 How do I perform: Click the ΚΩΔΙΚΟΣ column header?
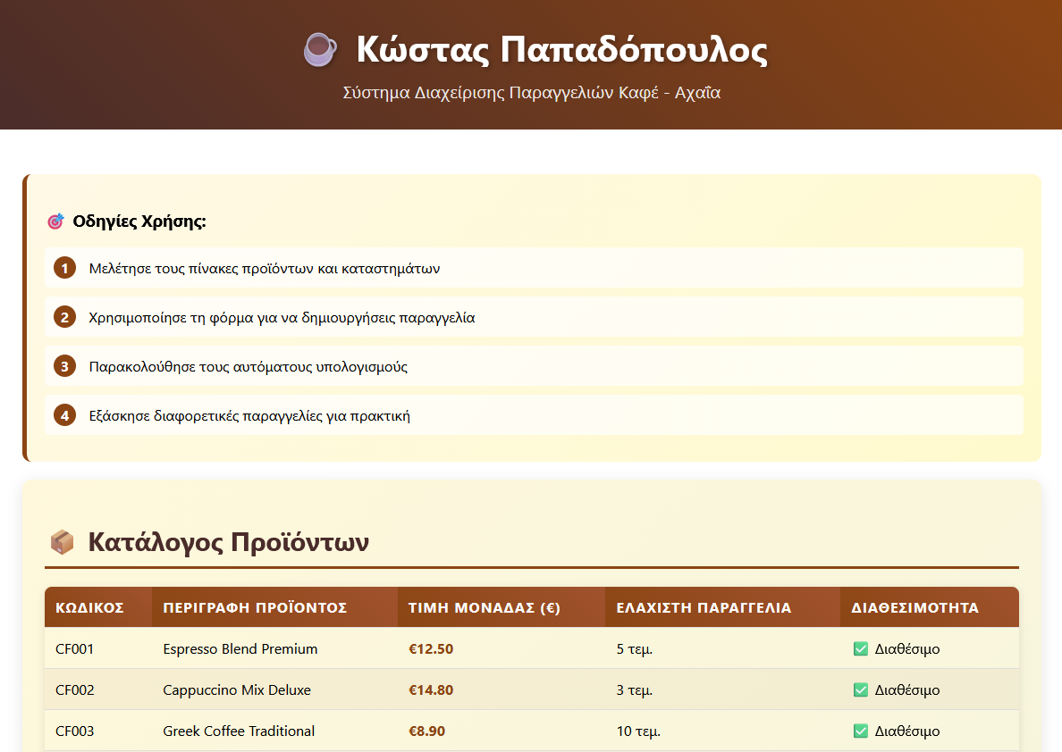[x=89, y=608]
